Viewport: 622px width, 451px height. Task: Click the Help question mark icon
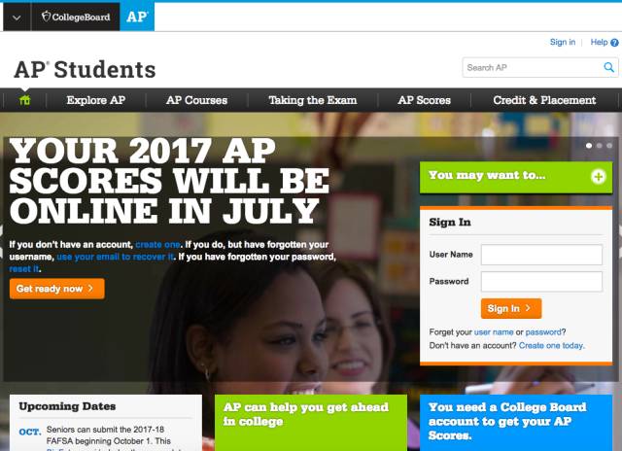[614, 43]
